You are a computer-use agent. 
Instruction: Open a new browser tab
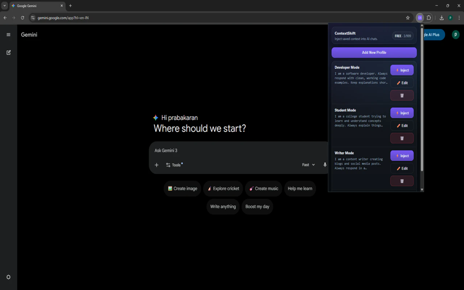pyautogui.click(x=70, y=6)
